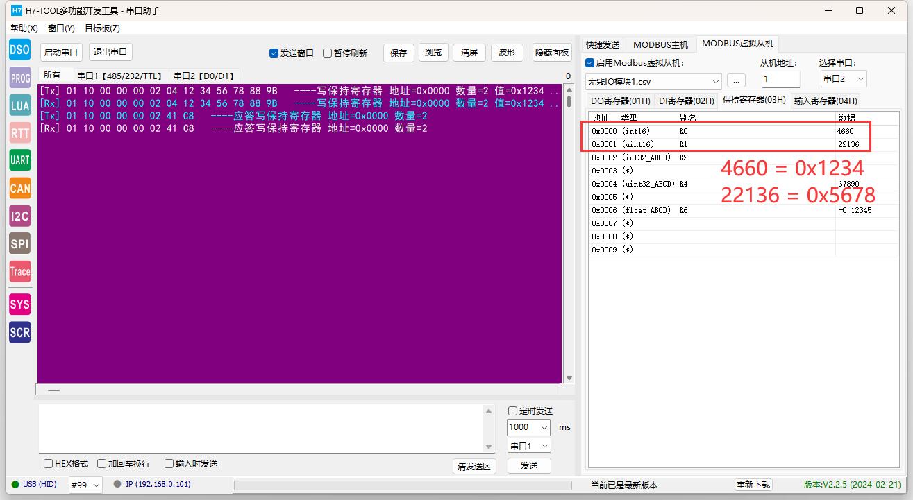This screenshot has width=913, height=500.
Task: Open the 窗口(Y) menu
Action: tap(61, 28)
